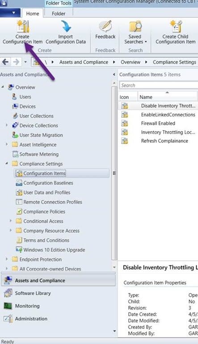The width and height of the screenshot is (198, 344).
Task: Select Create Child Configuration Item
Action: tap(176, 32)
